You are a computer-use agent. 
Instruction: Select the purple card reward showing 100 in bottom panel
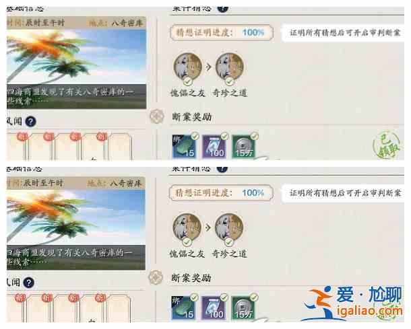click(x=213, y=307)
